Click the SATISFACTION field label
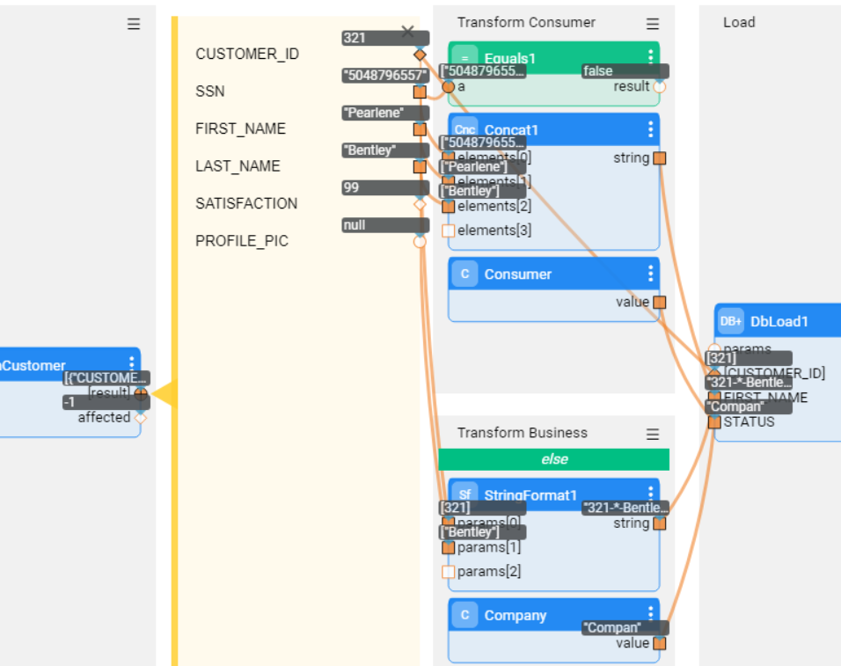 pyautogui.click(x=246, y=203)
